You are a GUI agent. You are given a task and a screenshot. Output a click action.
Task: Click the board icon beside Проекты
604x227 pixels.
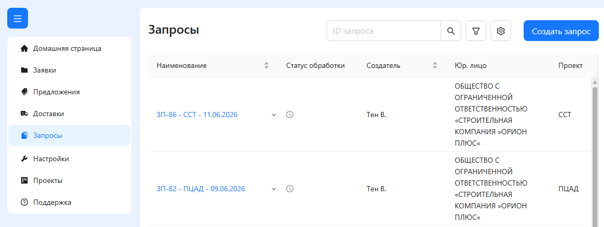[x=24, y=180]
